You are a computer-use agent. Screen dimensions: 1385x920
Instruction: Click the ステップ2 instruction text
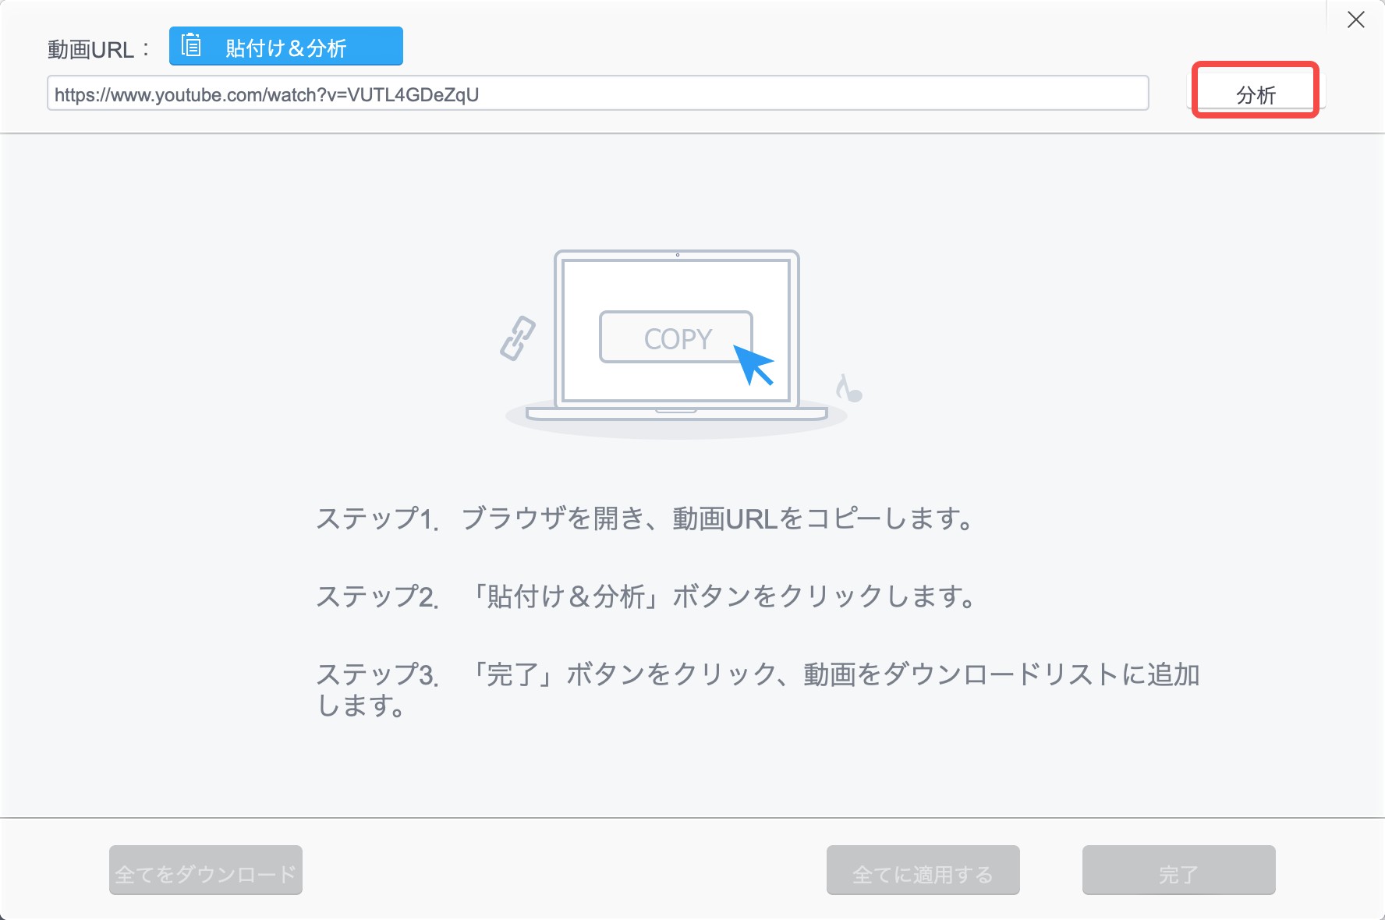pyautogui.click(x=646, y=597)
